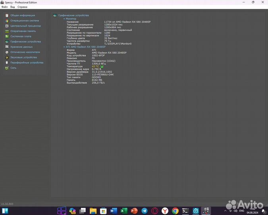This screenshot has height=215, width=268.
Task: Open the Вид menu
Action: coord(12,7)
